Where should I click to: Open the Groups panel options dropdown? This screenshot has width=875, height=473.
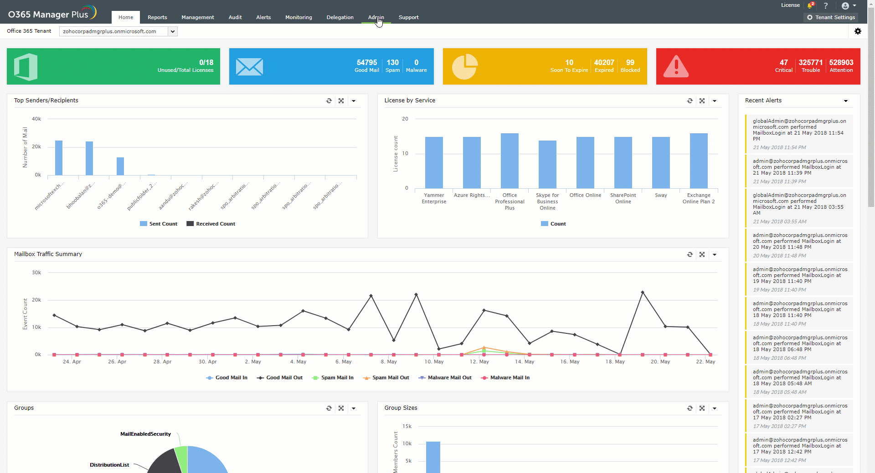tap(354, 408)
